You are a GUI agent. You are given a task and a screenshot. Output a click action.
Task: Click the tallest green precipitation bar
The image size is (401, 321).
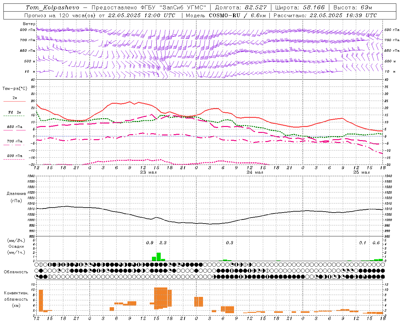tap(159, 257)
